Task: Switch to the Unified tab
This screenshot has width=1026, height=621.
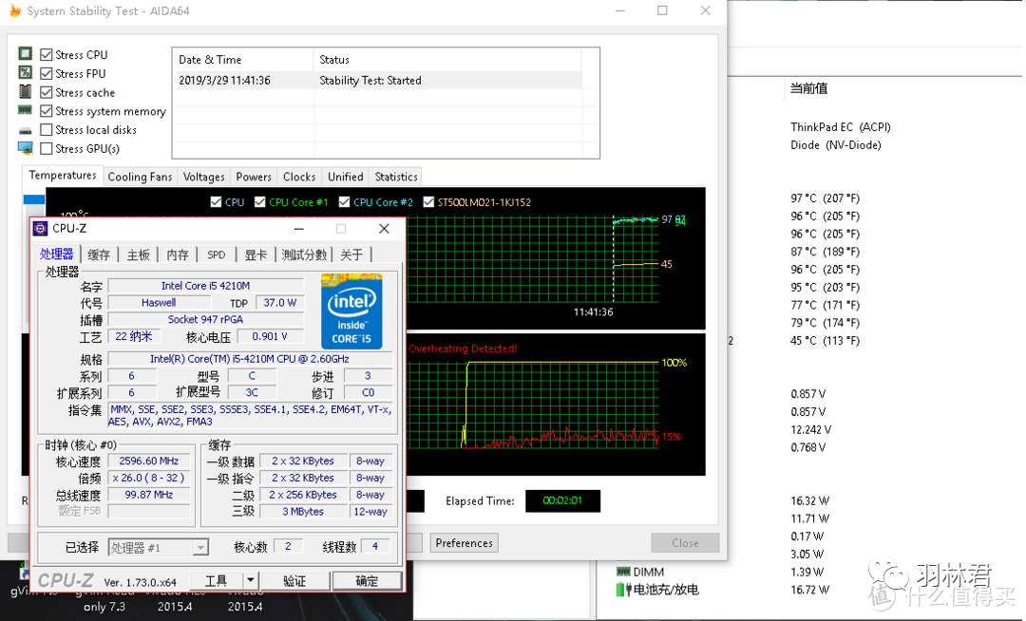Action: pyautogui.click(x=346, y=177)
